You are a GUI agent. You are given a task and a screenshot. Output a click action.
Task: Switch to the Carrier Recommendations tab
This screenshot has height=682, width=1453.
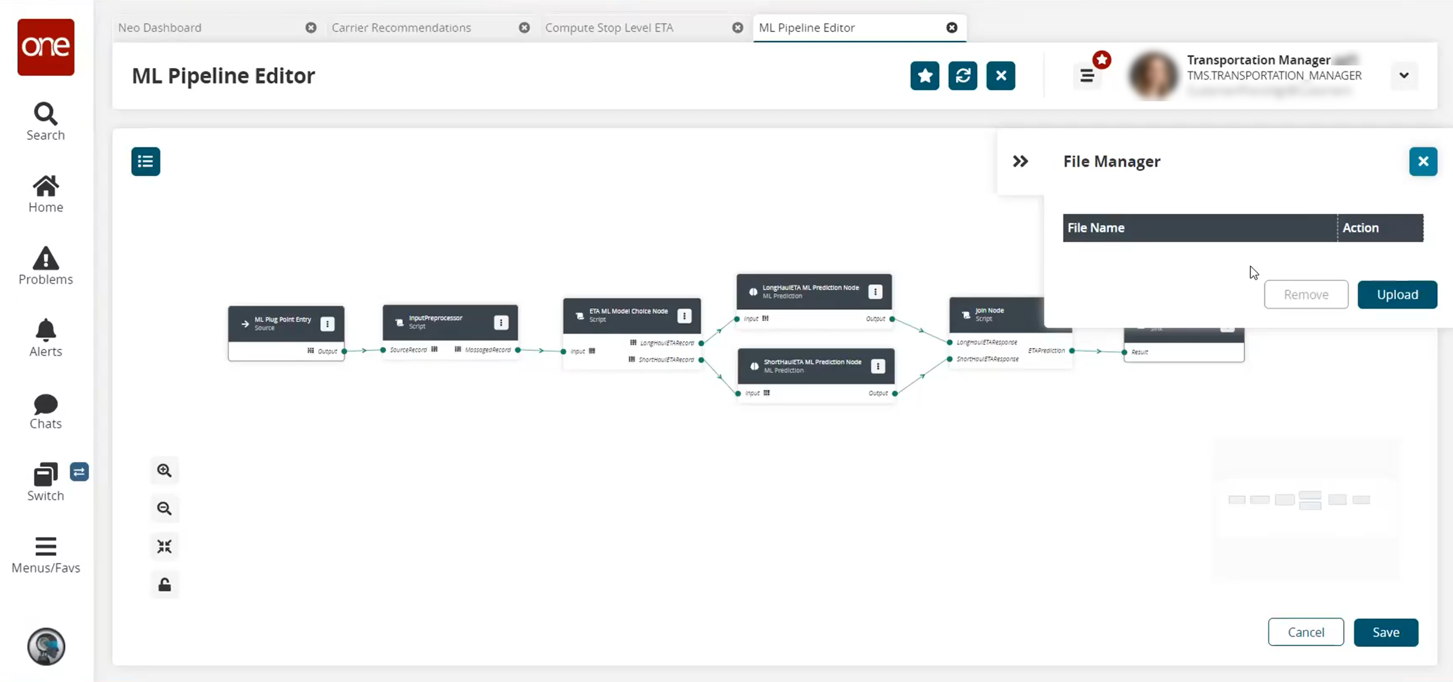pyautogui.click(x=401, y=27)
